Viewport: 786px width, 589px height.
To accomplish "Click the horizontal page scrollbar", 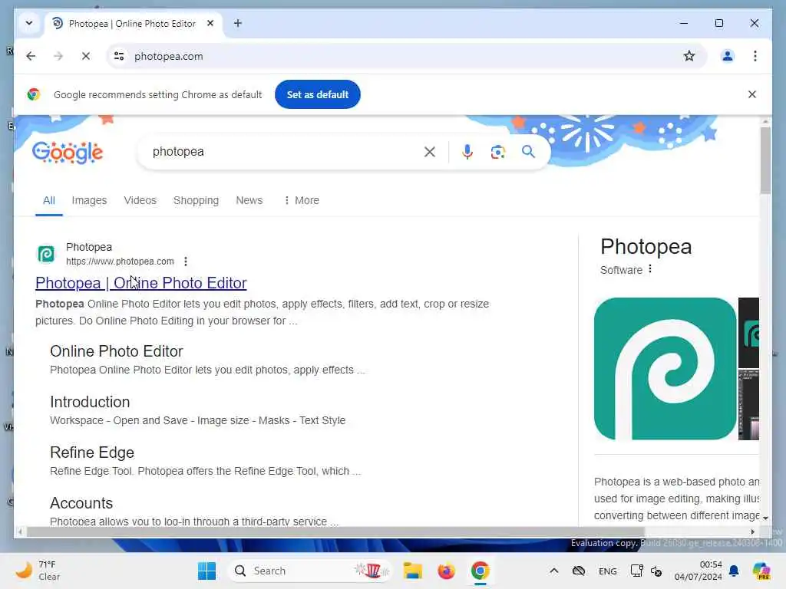I will [335, 531].
